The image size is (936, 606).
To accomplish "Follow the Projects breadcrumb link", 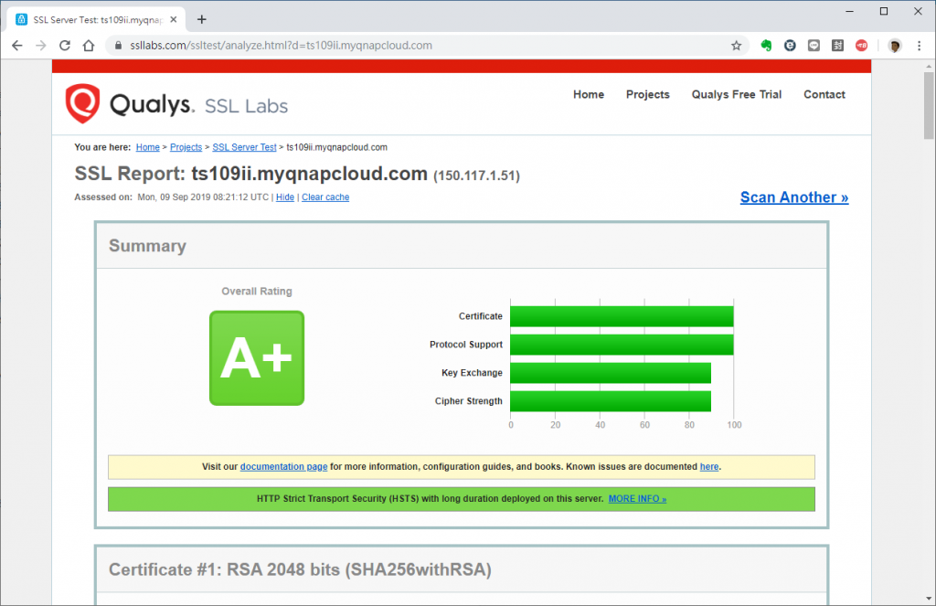I will click(186, 147).
